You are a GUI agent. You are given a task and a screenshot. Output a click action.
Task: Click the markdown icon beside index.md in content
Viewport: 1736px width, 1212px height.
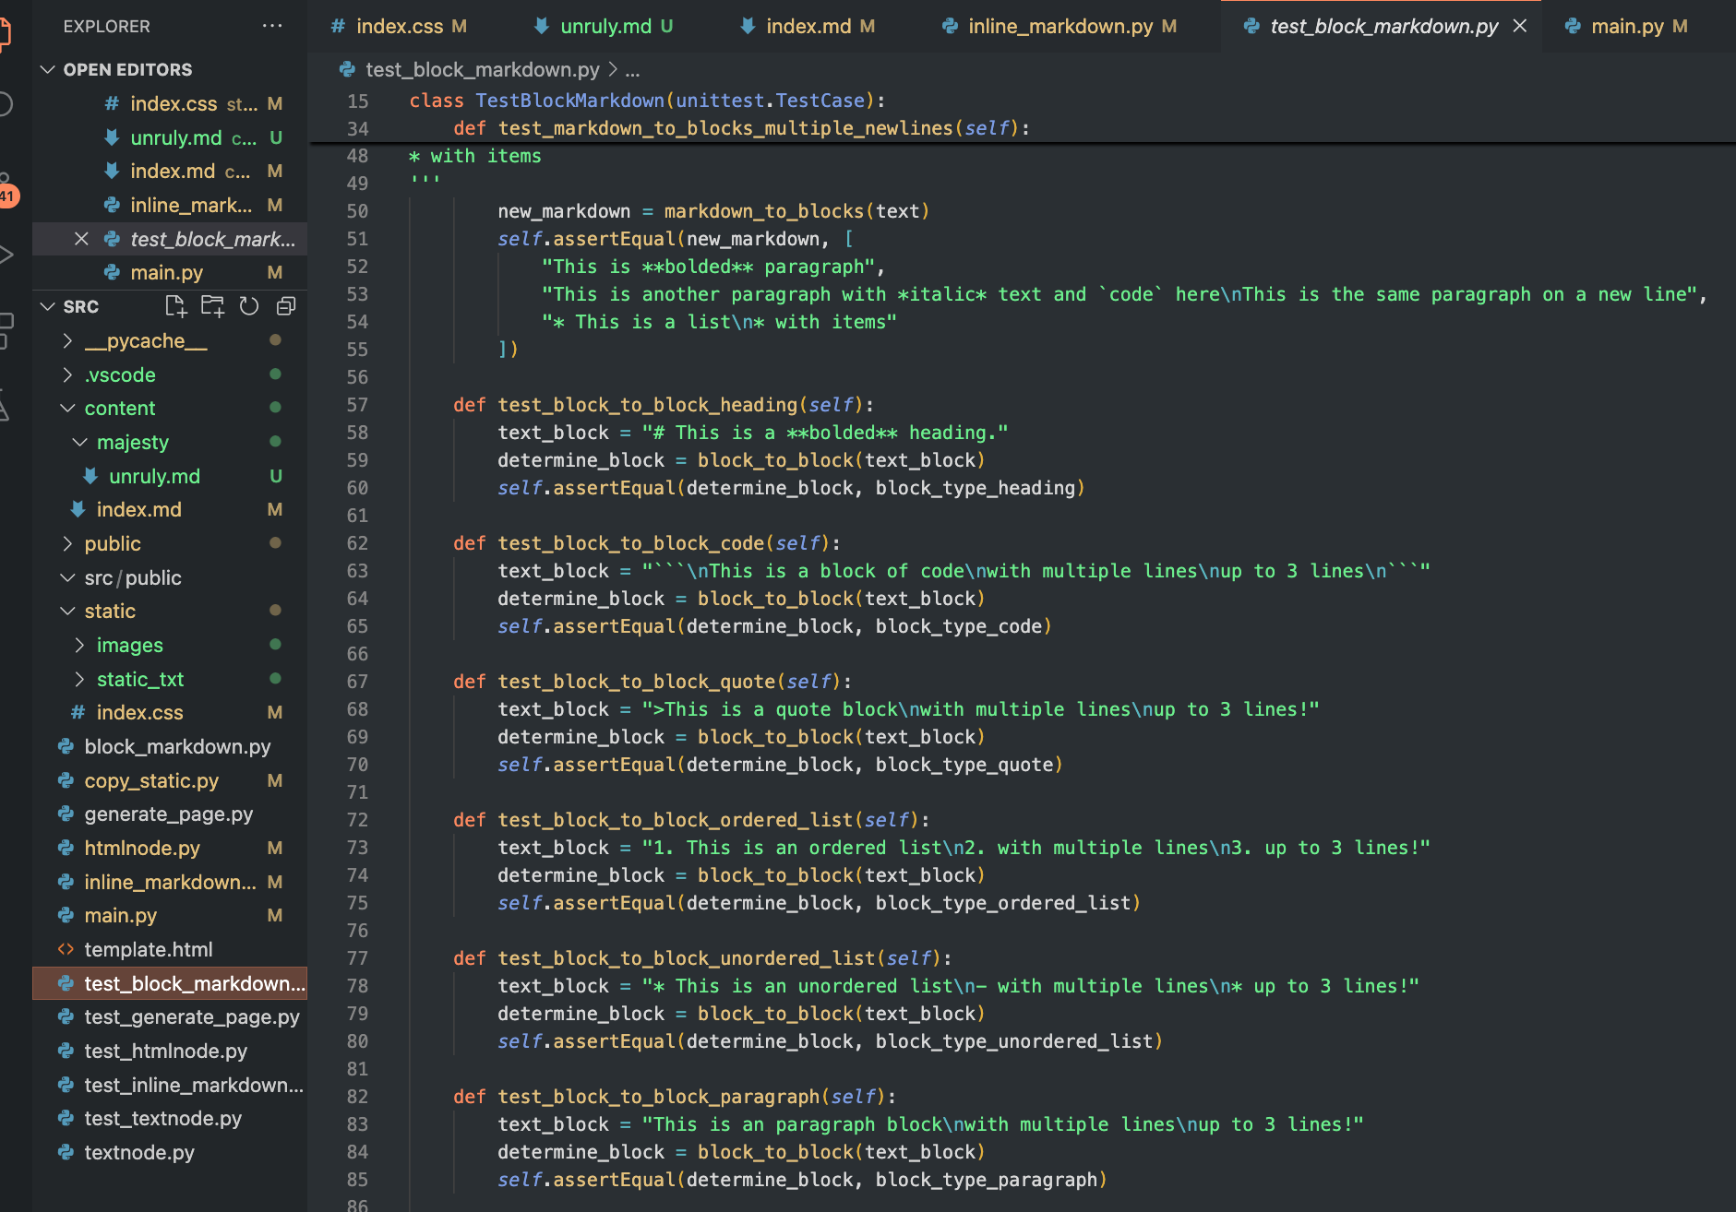[78, 509]
